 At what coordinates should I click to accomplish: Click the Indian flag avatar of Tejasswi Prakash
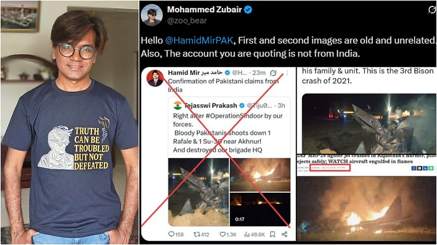(177, 106)
